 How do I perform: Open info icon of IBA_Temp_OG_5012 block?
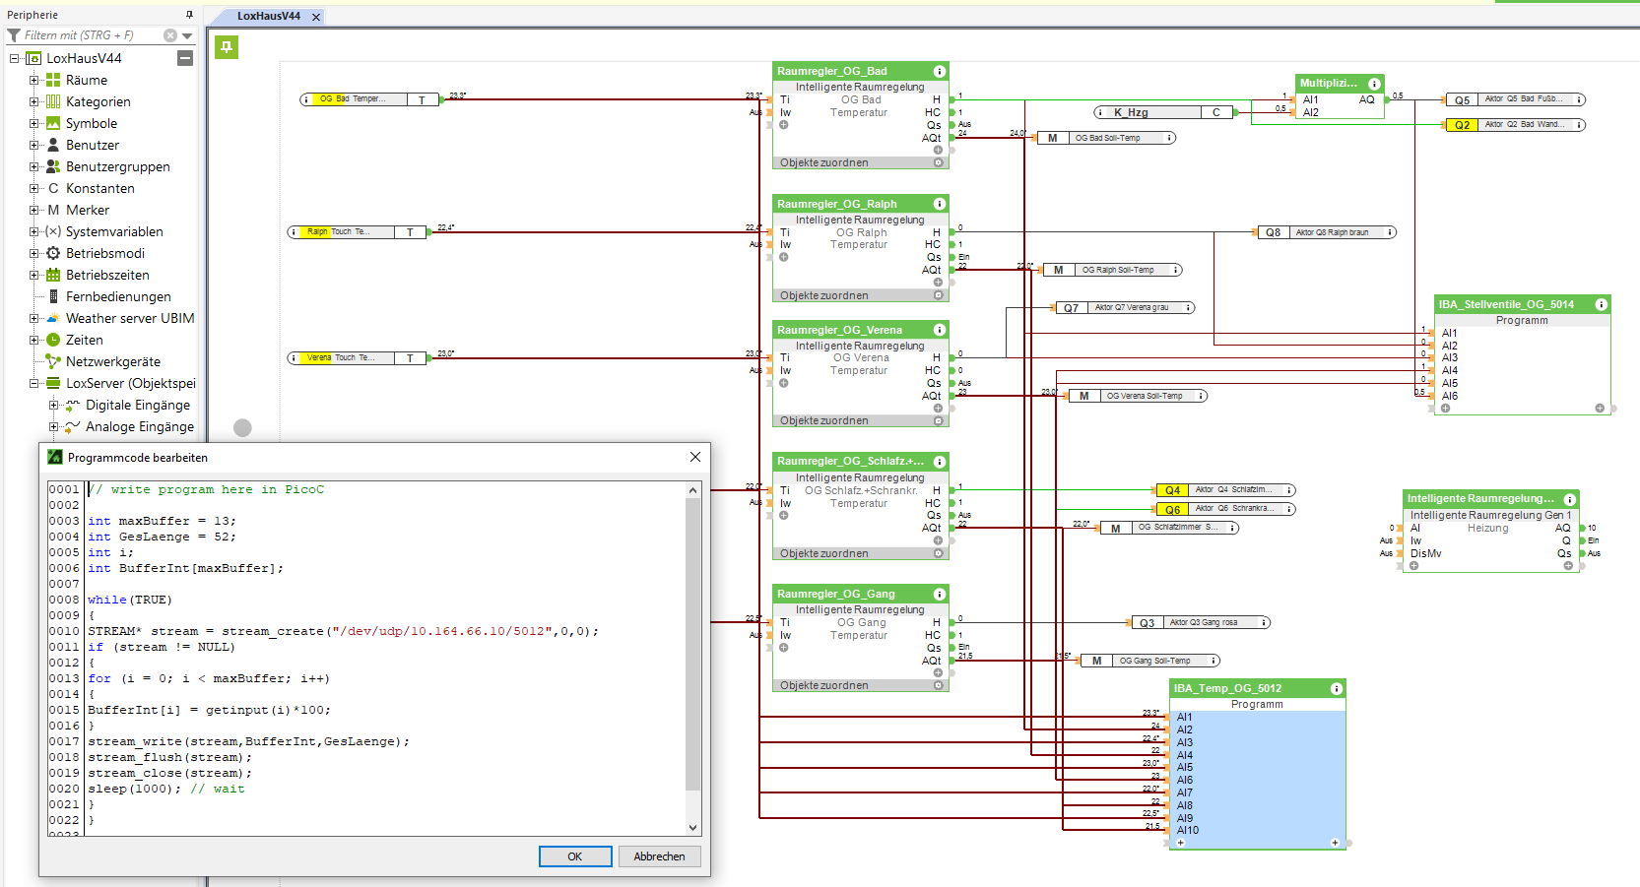click(x=1336, y=689)
